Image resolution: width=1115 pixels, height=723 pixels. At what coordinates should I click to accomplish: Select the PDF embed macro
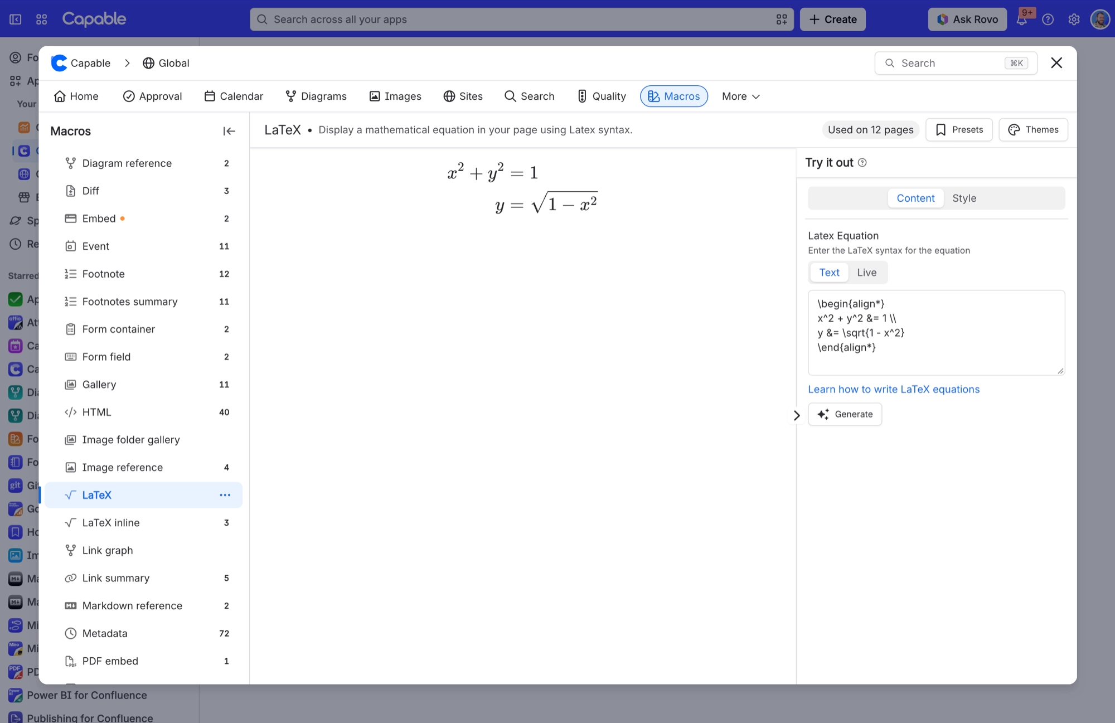(144, 661)
